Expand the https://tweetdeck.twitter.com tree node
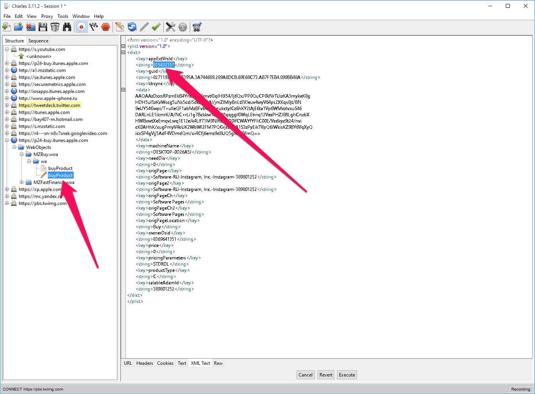This screenshot has width=535, height=394. click(x=7, y=105)
